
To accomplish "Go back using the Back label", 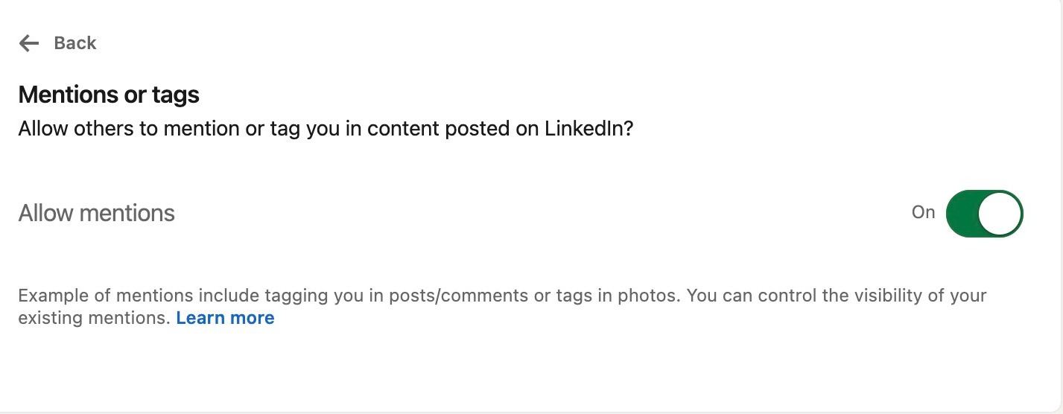I will (x=75, y=43).
